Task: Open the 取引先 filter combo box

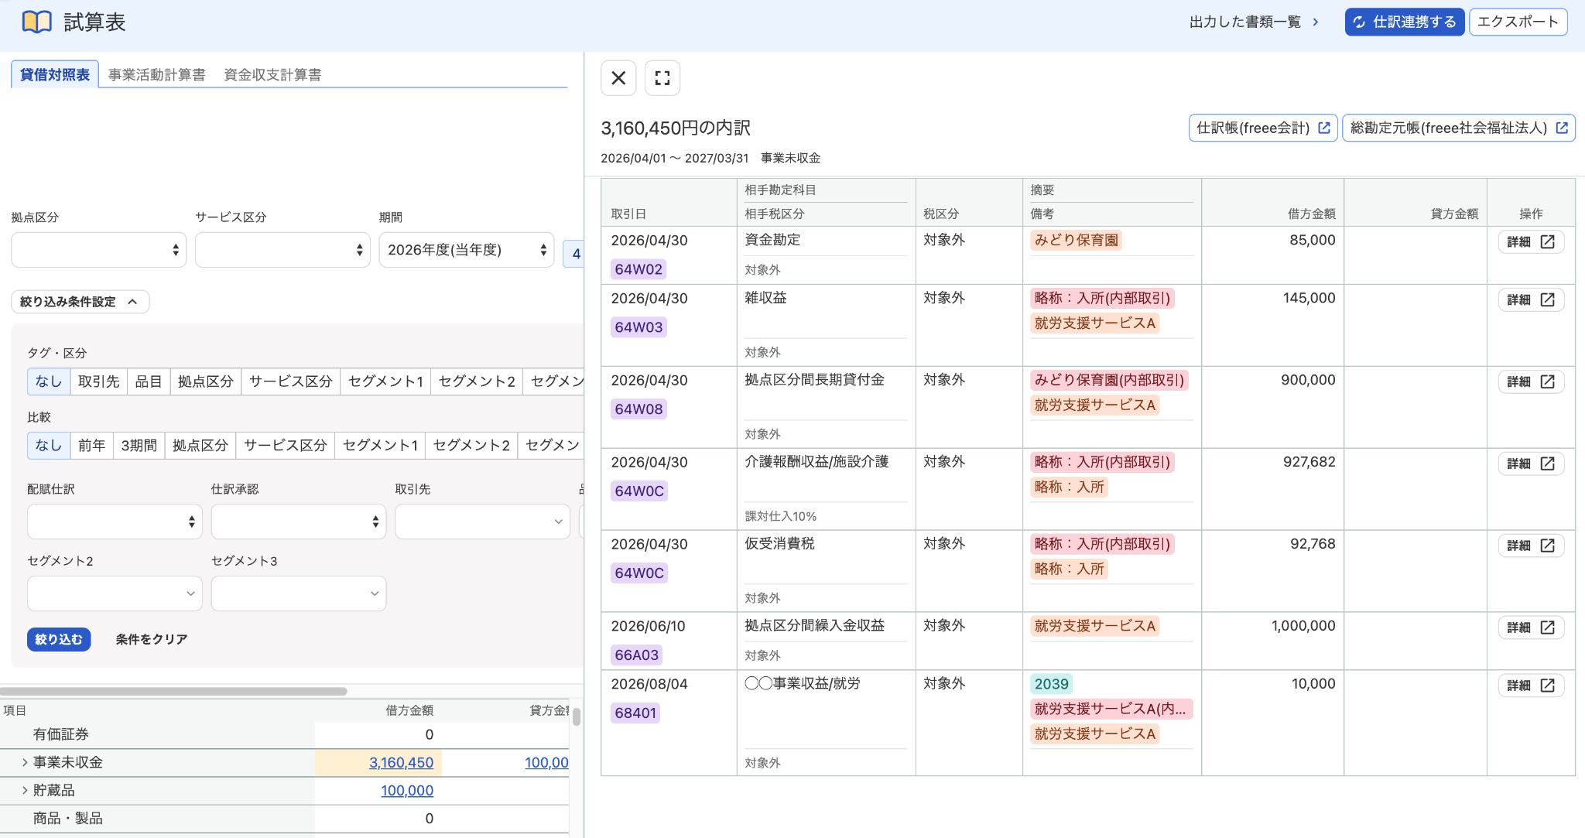Action: [482, 522]
